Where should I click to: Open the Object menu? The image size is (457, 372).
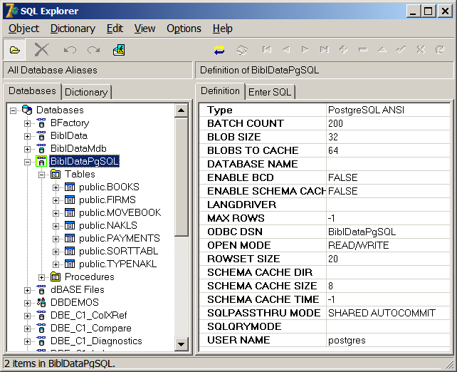pyautogui.click(x=23, y=29)
